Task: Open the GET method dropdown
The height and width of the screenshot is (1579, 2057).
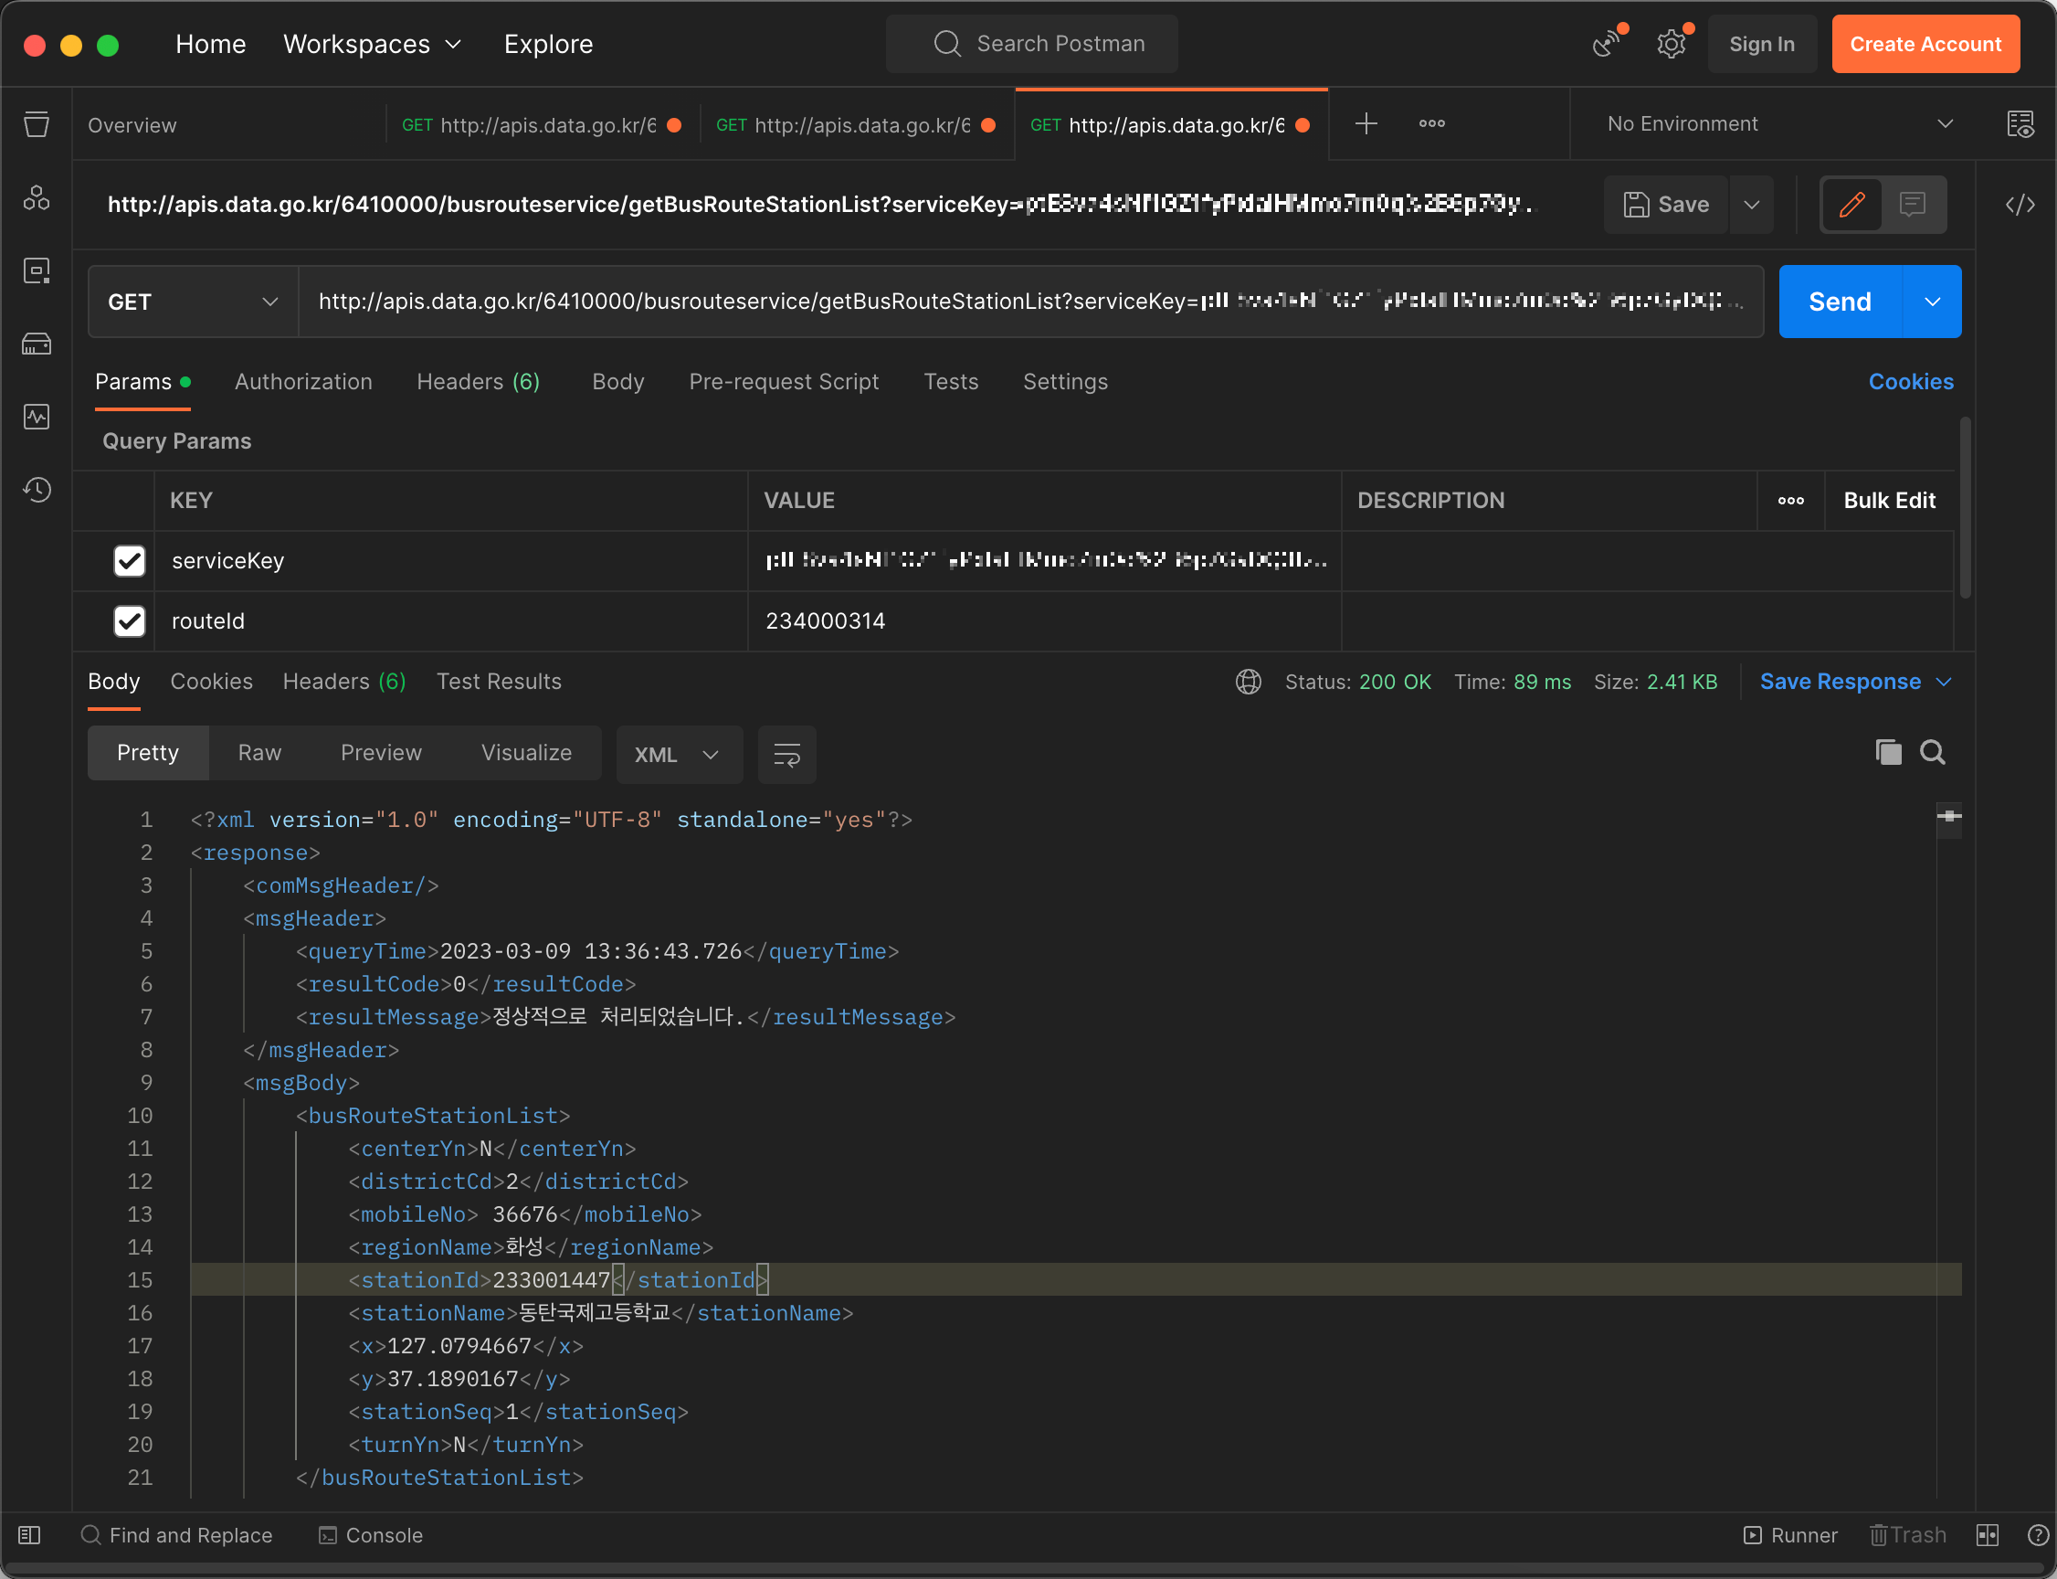Action: [193, 302]
